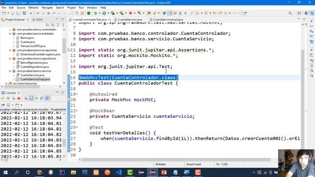Click the Pin Editor toolbar icon
Screen dimensions: 315x177
click(245, 13)
